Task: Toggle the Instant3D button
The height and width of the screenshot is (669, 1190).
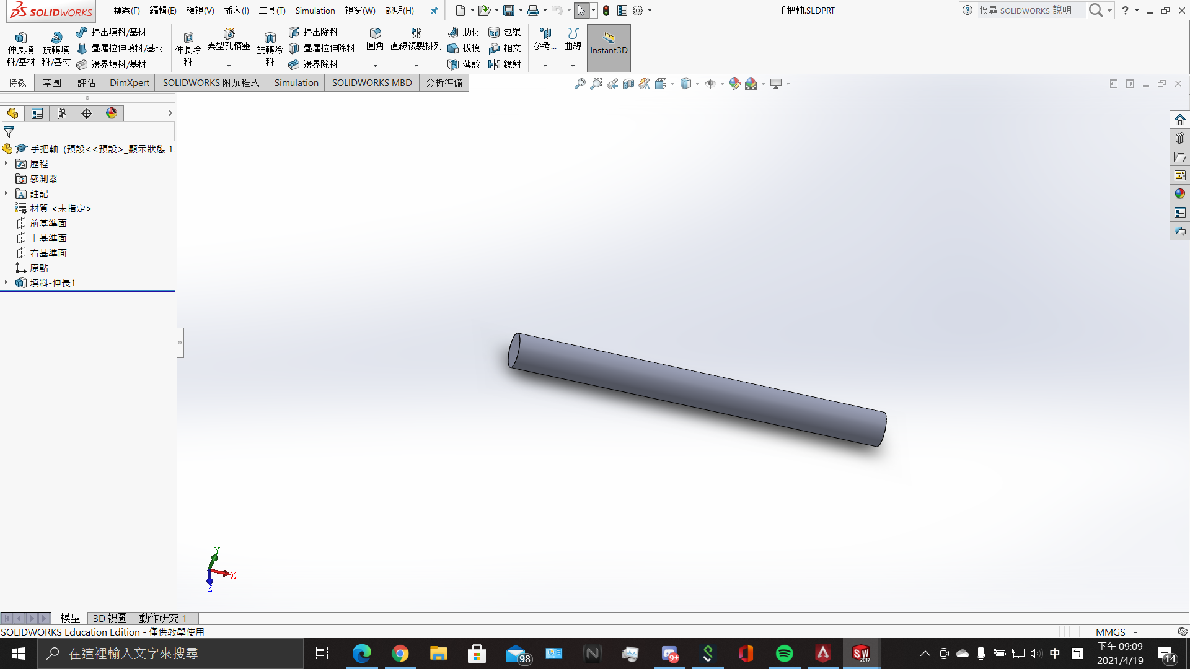Action: point(608,48)
